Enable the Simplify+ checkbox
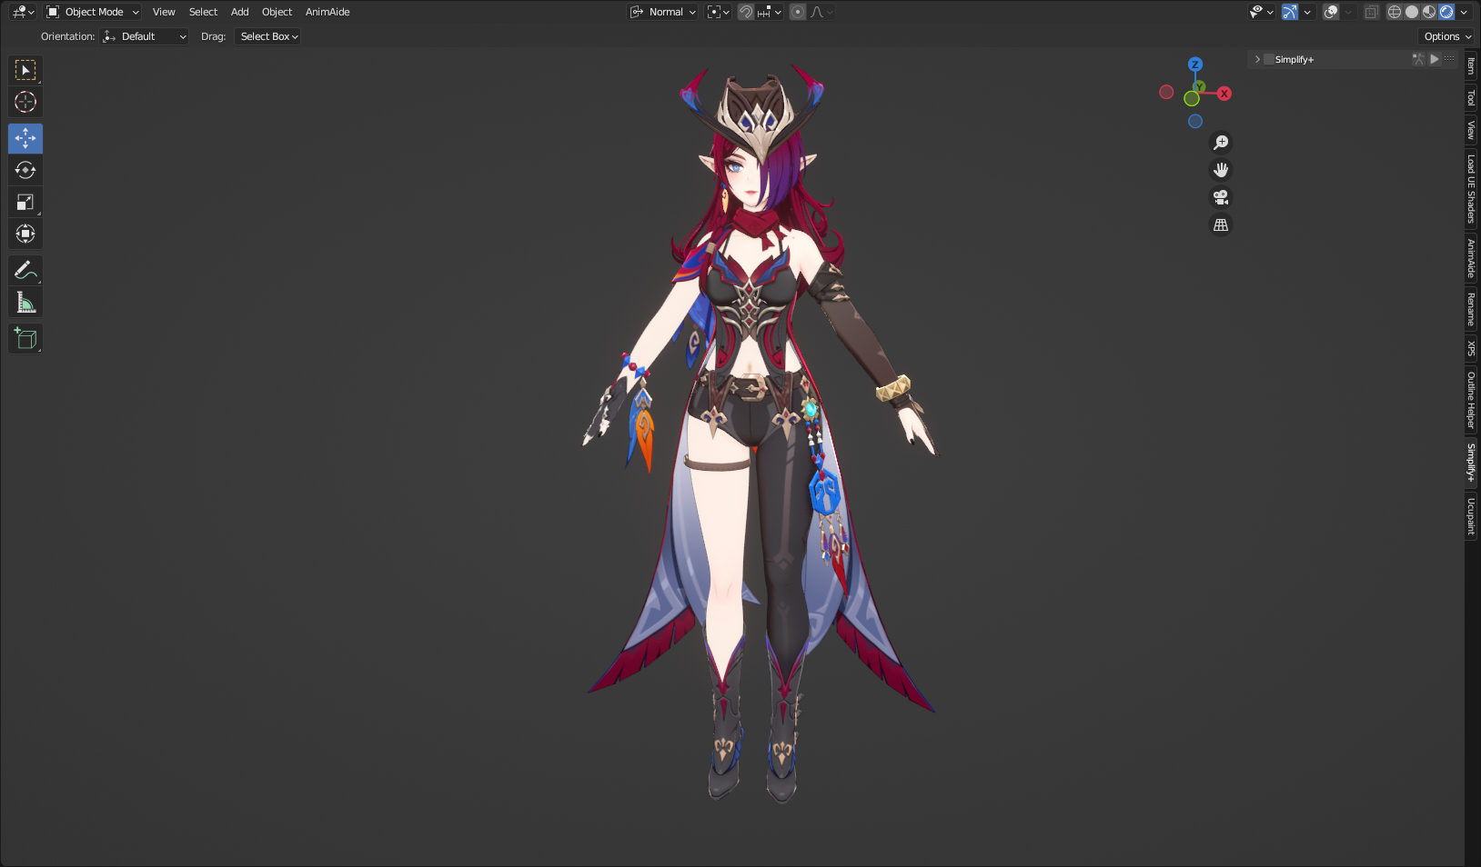Image resolution: width=1481 pixels, height=867 pixels. point(1269,59)
